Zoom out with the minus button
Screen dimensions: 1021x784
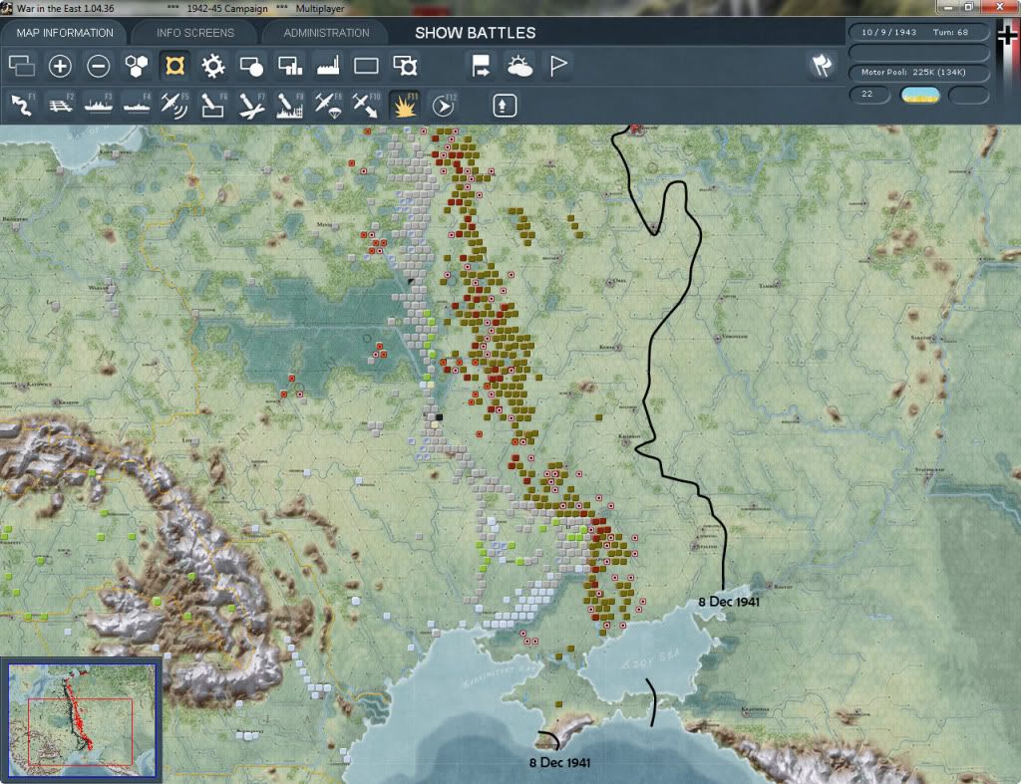point(99,66)
